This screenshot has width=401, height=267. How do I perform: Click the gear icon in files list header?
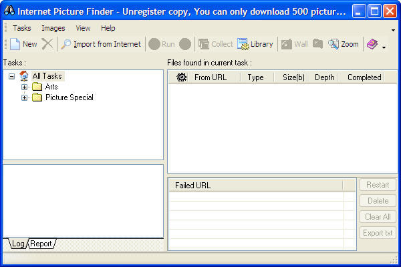coord(181,77)
